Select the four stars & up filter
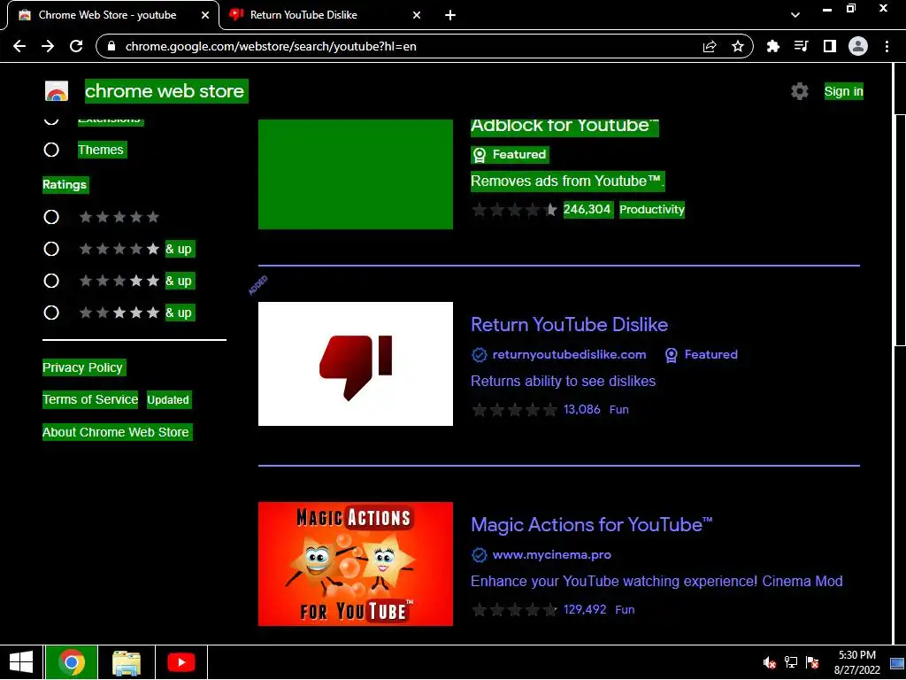The height and width of the screenshot is (680, 906). pos(51,249)
